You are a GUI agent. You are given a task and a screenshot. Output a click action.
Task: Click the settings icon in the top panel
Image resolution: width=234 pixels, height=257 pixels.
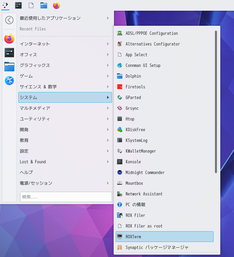click(18, 5)
